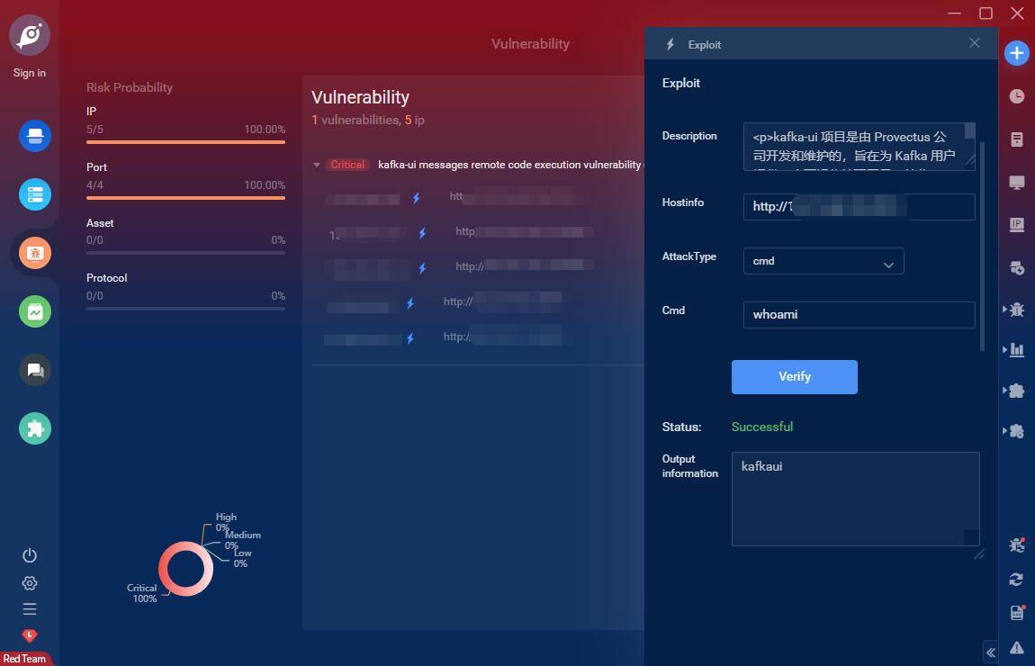Open the dark chat messages icon
Viewport: 1035px width, 666px height.
coord(35,370)
